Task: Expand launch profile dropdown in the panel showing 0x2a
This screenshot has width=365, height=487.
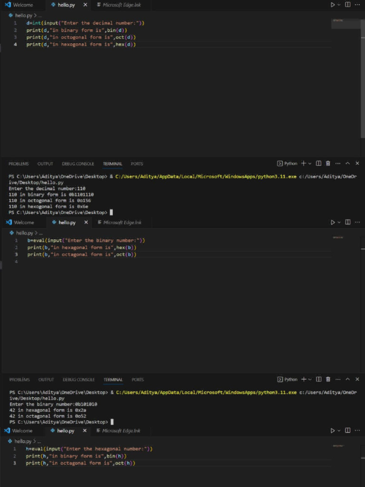Action: coord(310,380)
